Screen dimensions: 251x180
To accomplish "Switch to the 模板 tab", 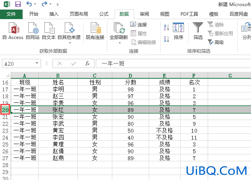I will pos(214,14).
